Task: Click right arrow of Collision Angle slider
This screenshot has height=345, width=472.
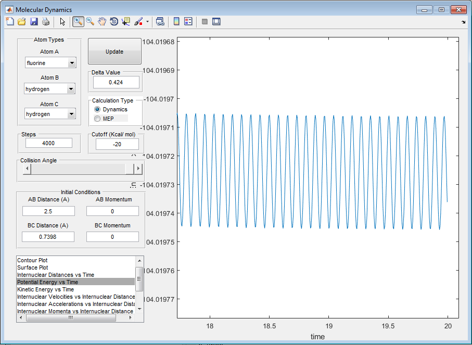Action: 138,169
